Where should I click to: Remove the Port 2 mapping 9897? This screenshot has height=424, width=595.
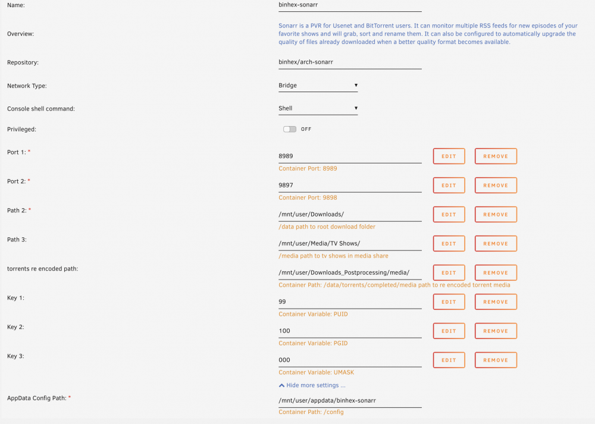click(x=496, y=186)
